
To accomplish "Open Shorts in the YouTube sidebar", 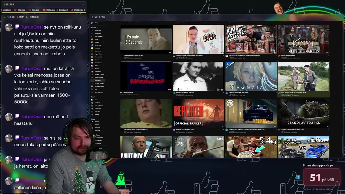I will pos(96,23).
